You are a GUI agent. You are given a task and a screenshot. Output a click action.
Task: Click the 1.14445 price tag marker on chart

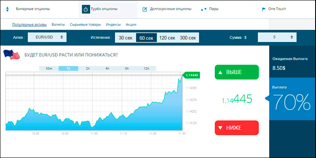191,75
